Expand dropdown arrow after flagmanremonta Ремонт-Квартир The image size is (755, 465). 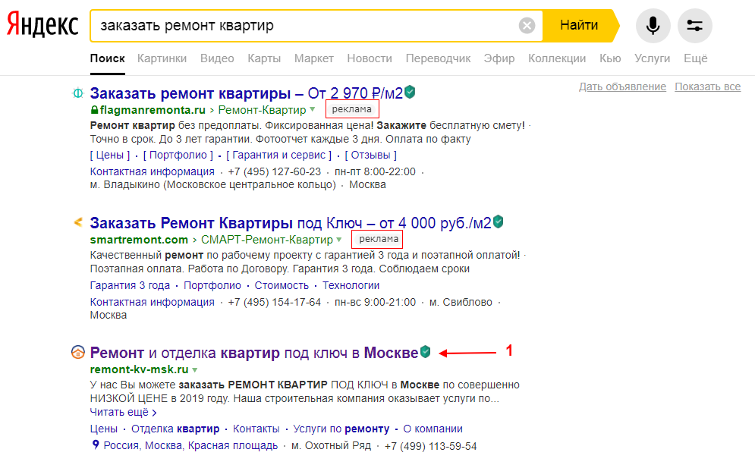click(313, 110)
